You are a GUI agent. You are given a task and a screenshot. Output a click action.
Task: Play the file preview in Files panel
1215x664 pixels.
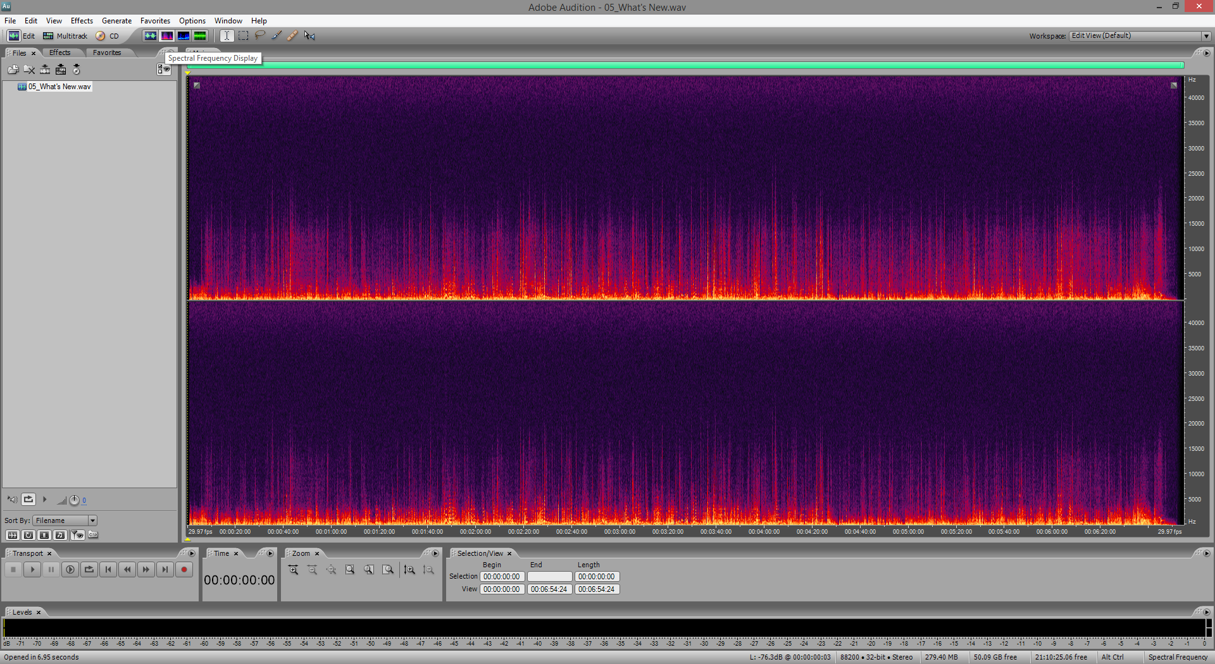click(44, 500)
